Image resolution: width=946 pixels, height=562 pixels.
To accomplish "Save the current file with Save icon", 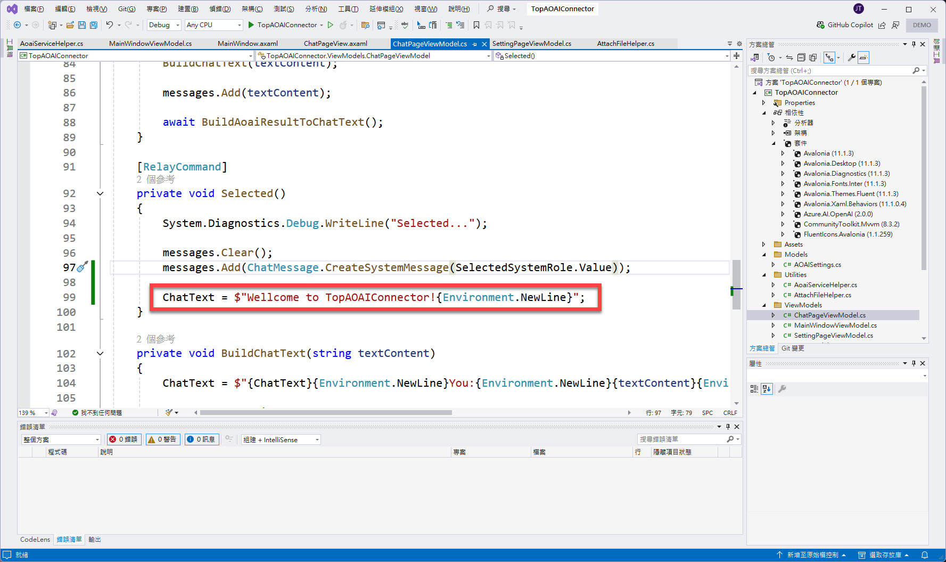I will click(82, 25).
